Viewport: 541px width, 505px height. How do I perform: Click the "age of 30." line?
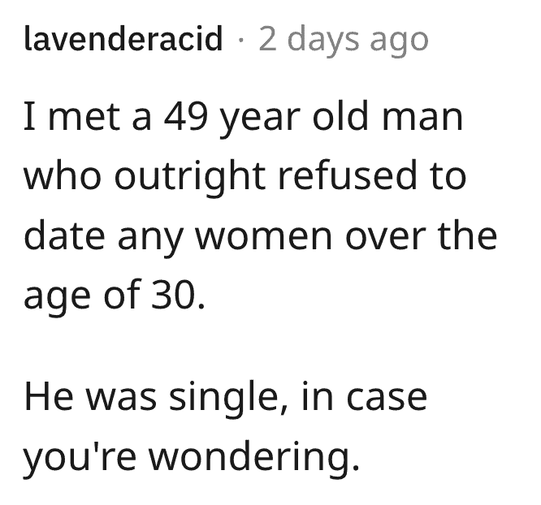tap(115, 296)
